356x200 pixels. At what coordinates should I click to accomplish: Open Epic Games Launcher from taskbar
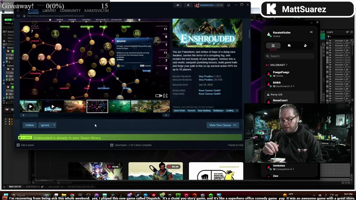point(170,196)
